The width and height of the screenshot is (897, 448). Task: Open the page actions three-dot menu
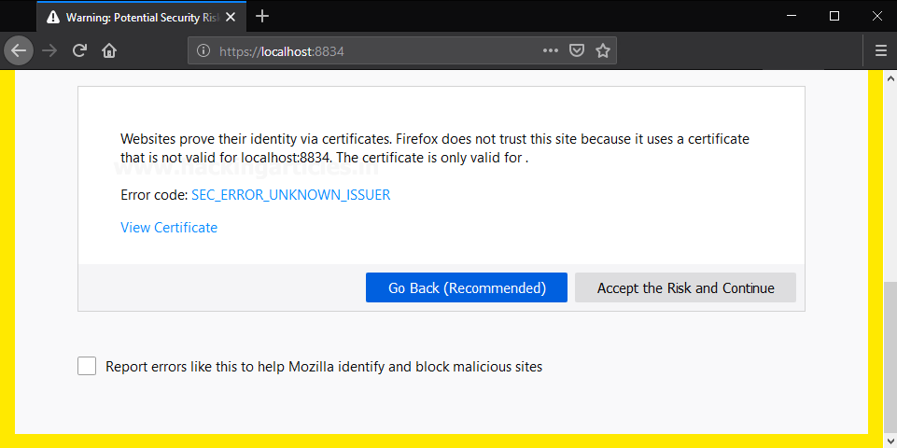(551, 51)
